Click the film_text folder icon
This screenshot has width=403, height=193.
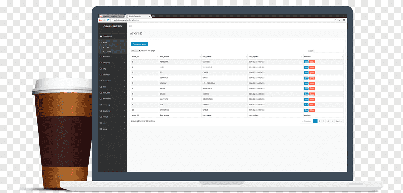point(101,93)
